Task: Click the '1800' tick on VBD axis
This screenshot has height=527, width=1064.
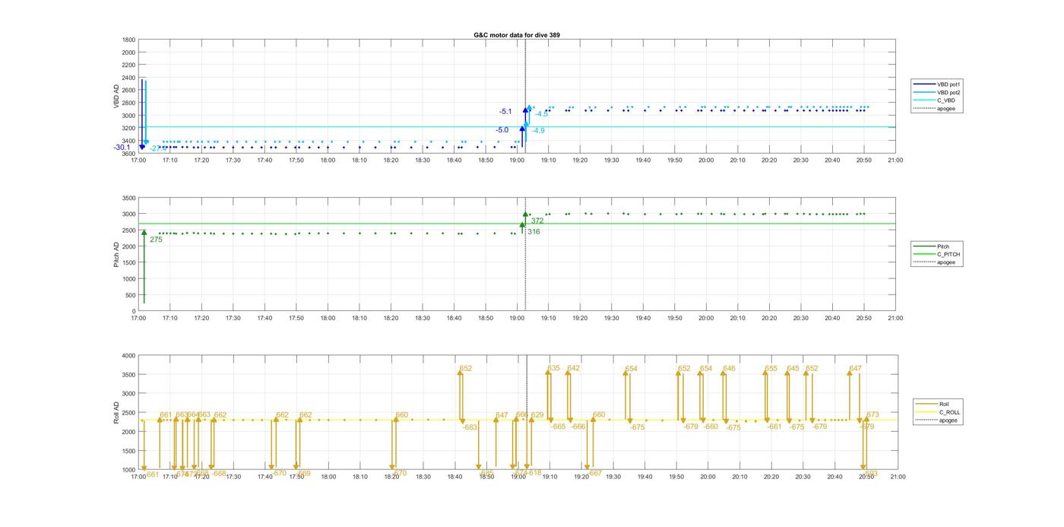Action: [x=128, y=40]
